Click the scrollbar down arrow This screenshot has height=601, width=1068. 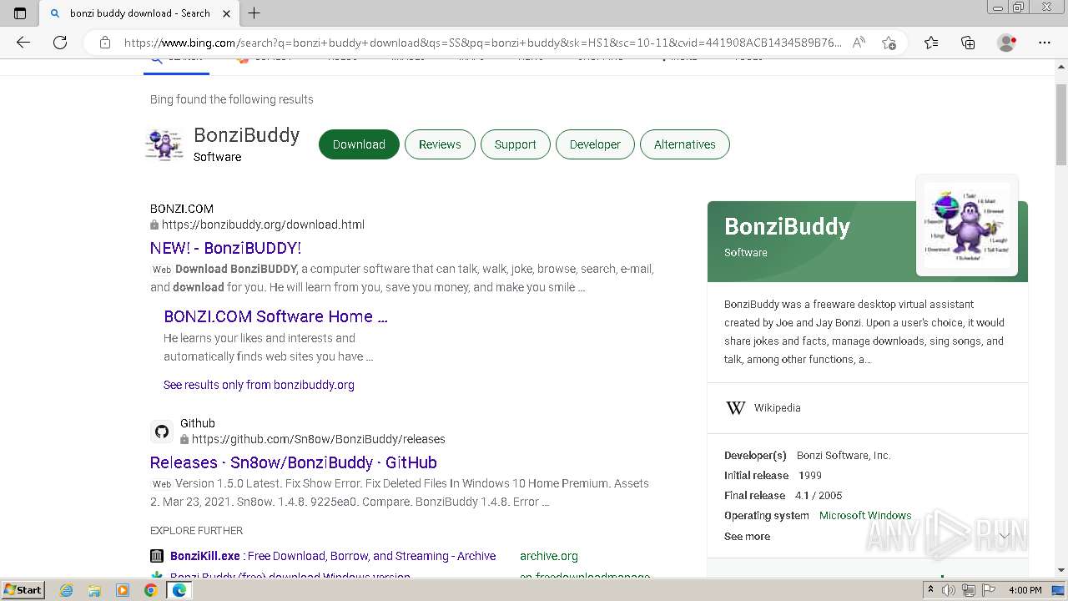click(1061, 570)
